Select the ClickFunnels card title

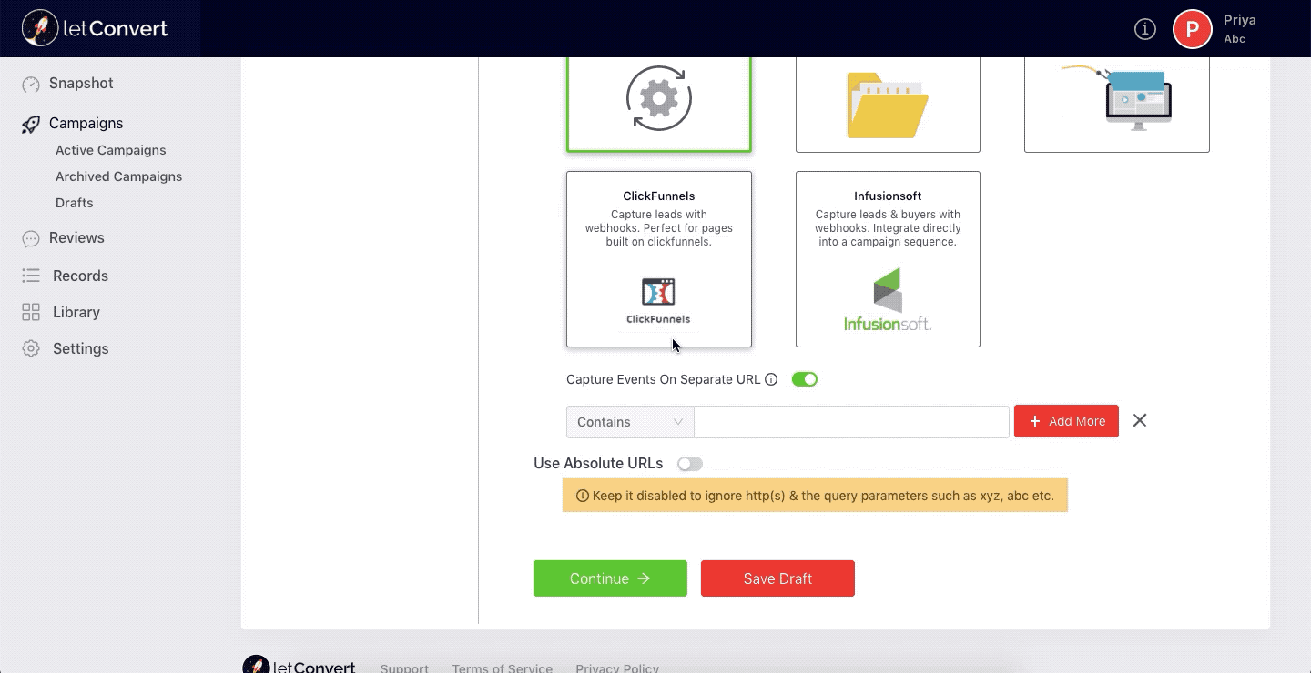(659, 196)
